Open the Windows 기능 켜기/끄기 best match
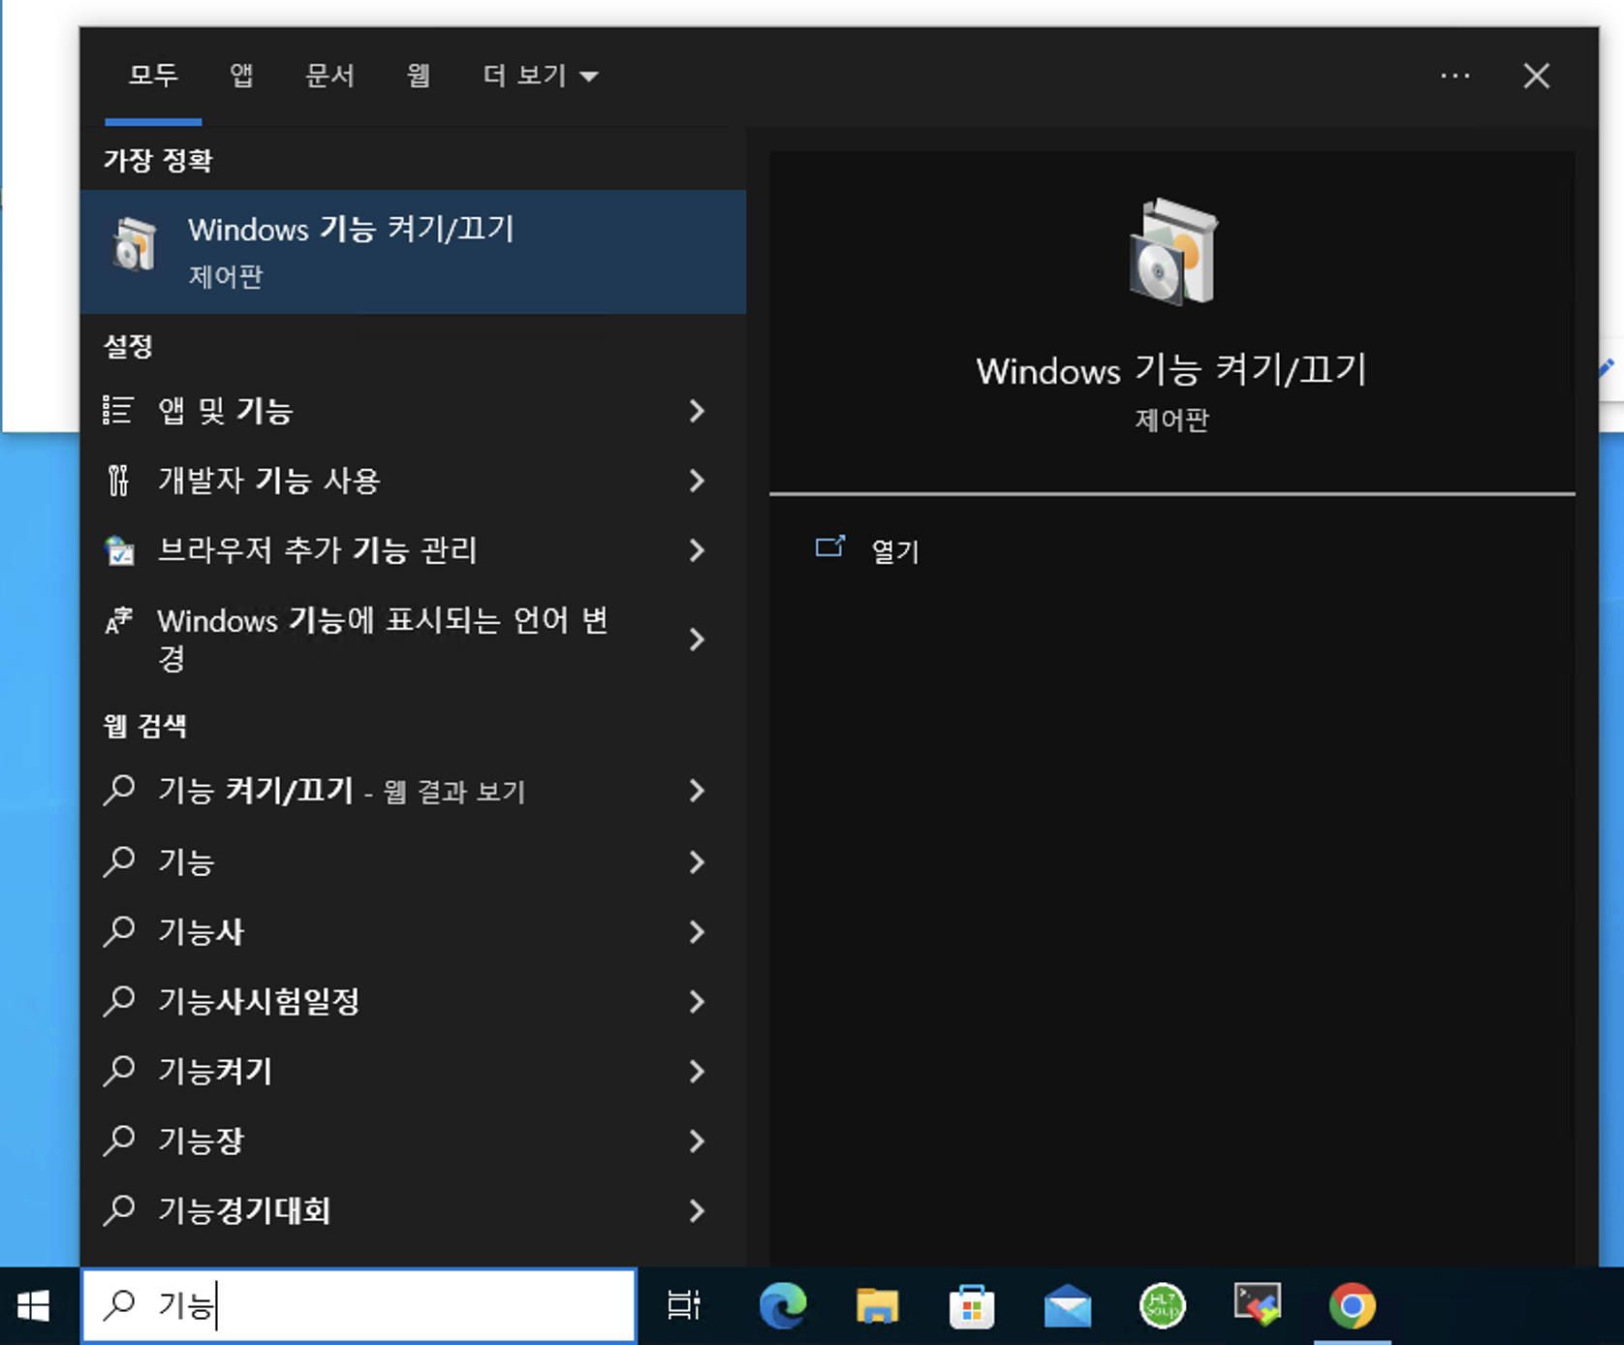1624x1345 pixels. click(414, 252)
